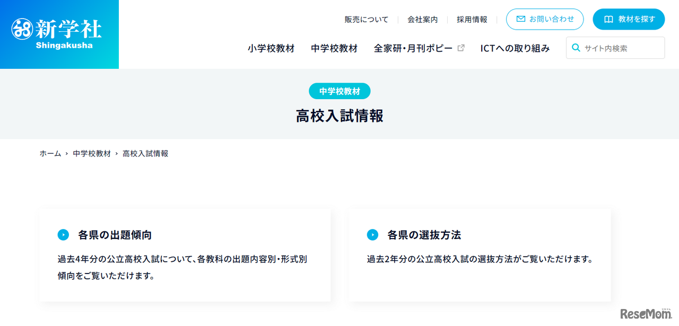679x326 pixels.
Task: Open the 販売について link
Action: [367, 20]
